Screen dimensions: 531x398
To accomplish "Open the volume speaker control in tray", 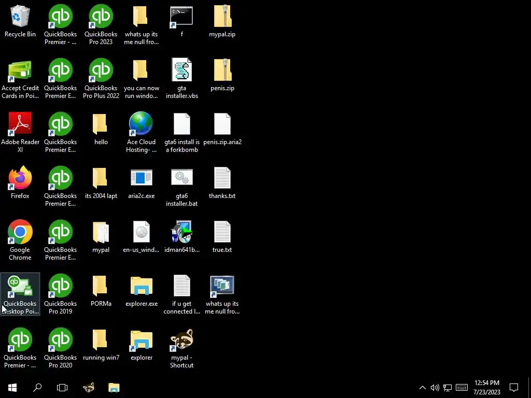I will click(x=435, y=388).
